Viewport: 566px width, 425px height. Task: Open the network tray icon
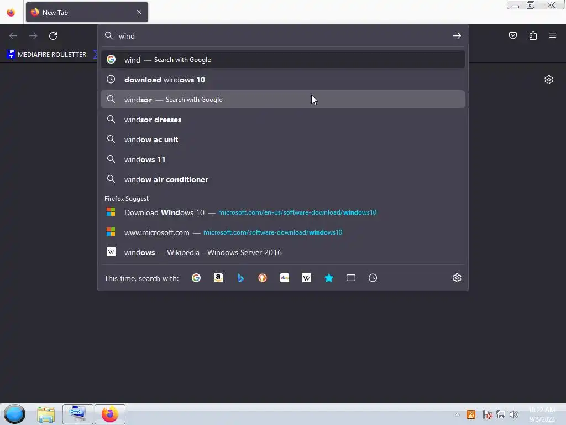tap(501, 414)
